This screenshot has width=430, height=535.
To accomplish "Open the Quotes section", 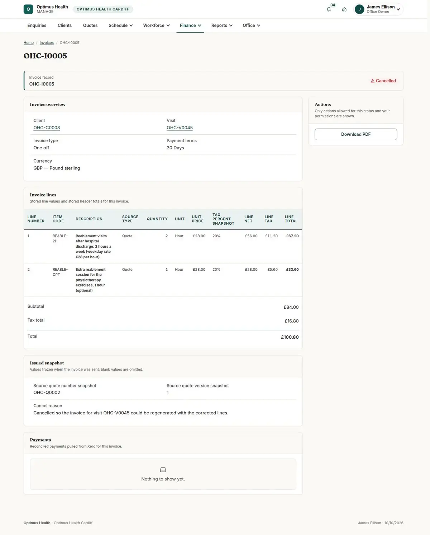I will point(90,25).
